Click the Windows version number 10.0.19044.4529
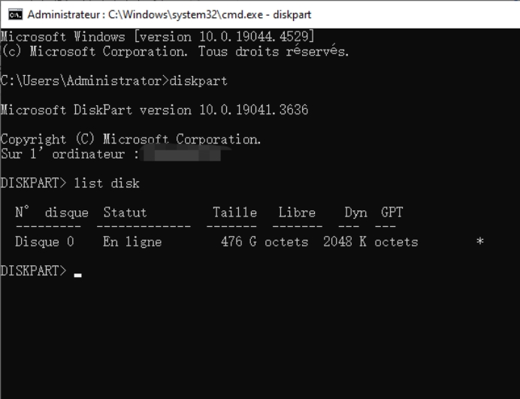This screenshot has width=520, height=399. click(257, 37)
